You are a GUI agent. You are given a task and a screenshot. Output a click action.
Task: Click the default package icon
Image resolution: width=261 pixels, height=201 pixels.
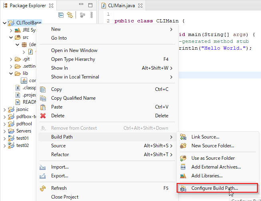coord(24,44)
